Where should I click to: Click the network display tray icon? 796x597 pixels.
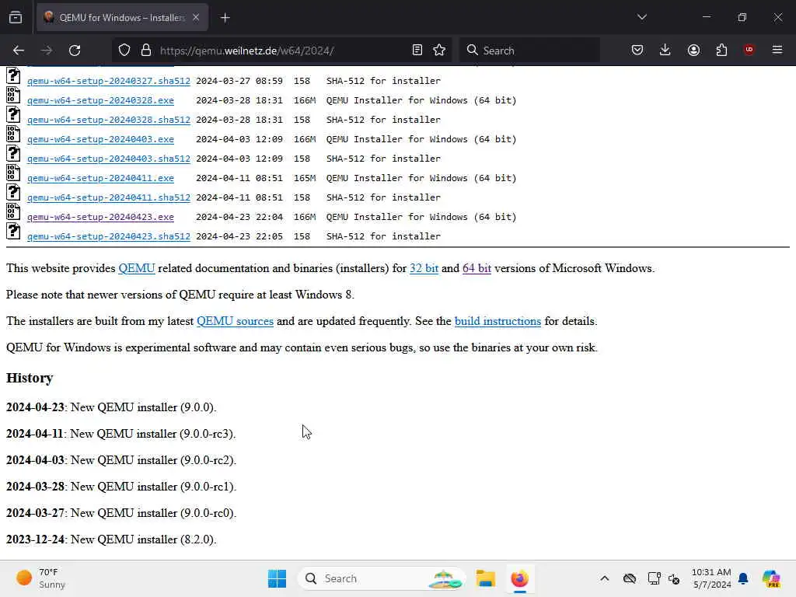coord(654,578)
